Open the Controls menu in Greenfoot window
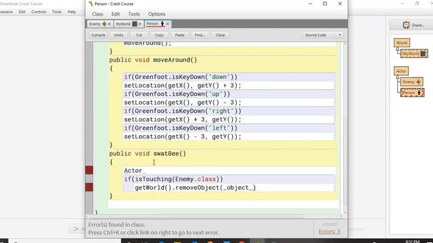Screen dimensions: 433x243 tap(39, 12)
